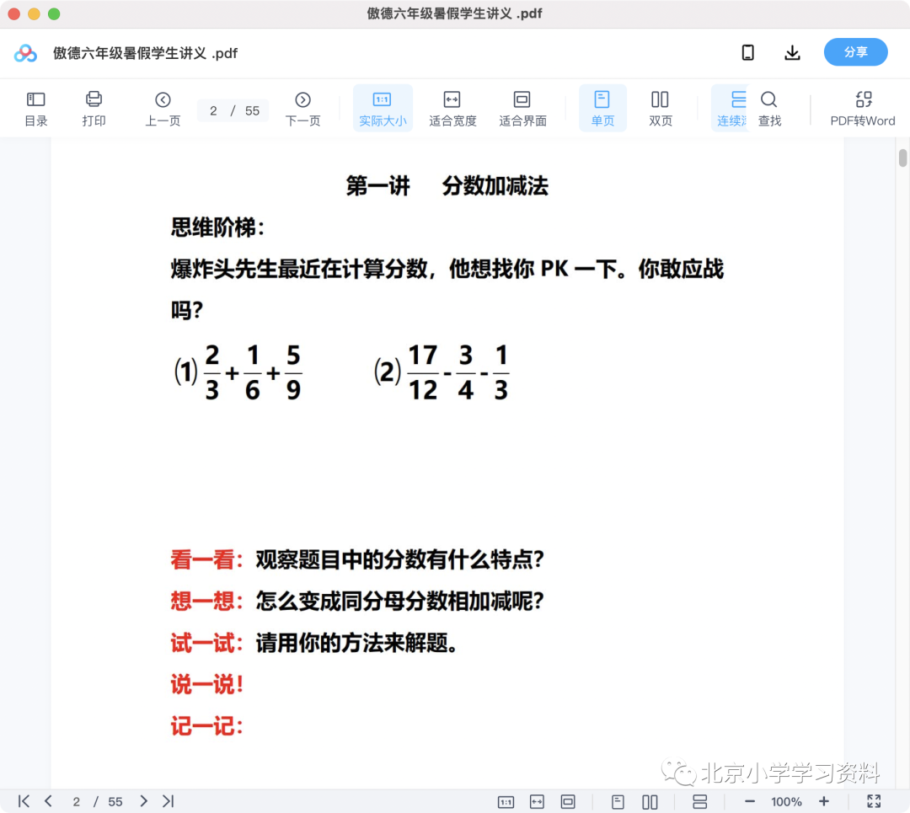Screen dimensions: 910x813
Task: Switch to 适合宽度 fit width
Action: tap(452, 109)
